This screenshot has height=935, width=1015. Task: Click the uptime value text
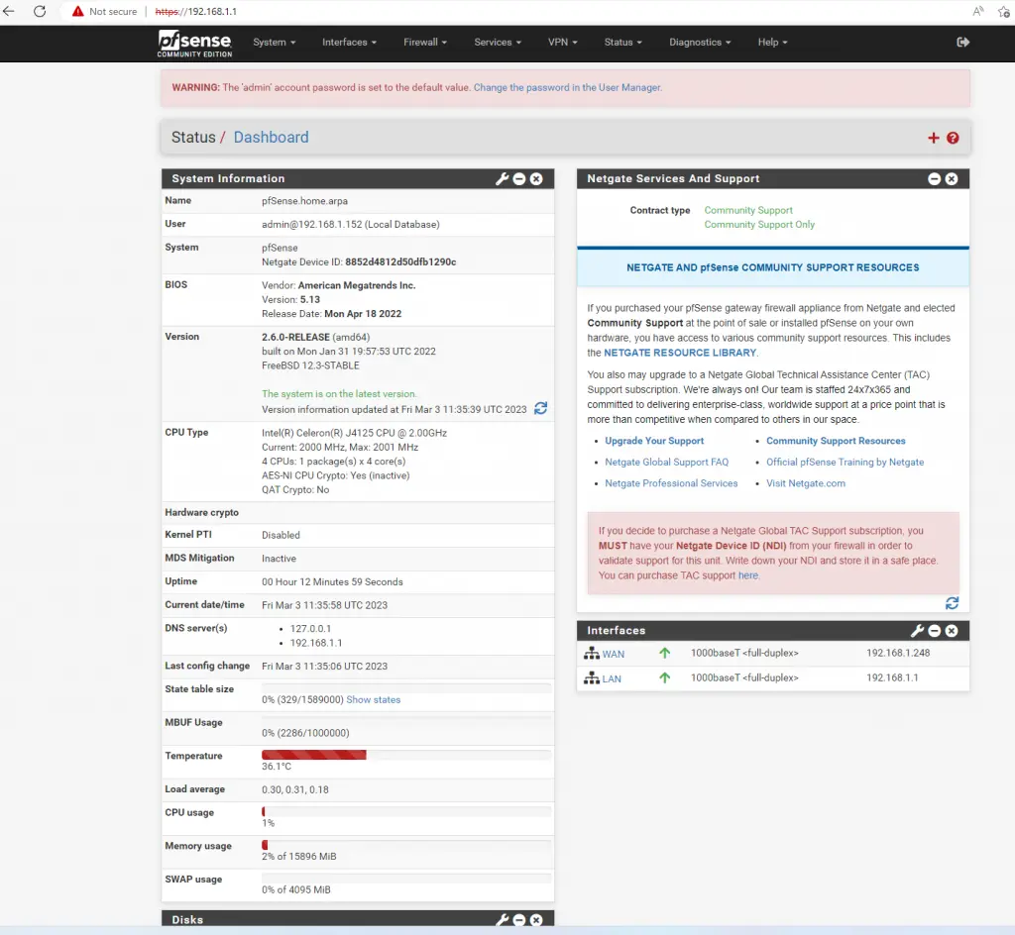[x=332, y=582]
